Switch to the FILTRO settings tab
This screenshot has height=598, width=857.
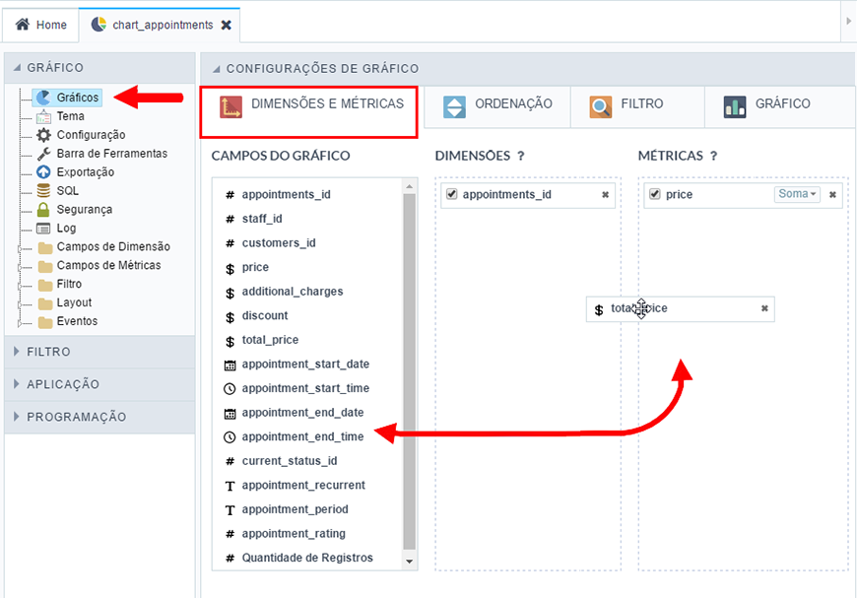[x=638, y=106]
